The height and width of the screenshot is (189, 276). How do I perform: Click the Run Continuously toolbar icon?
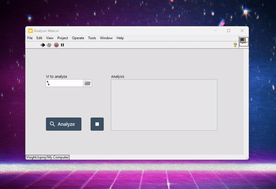pyautogui.click(x=49, y=45)
